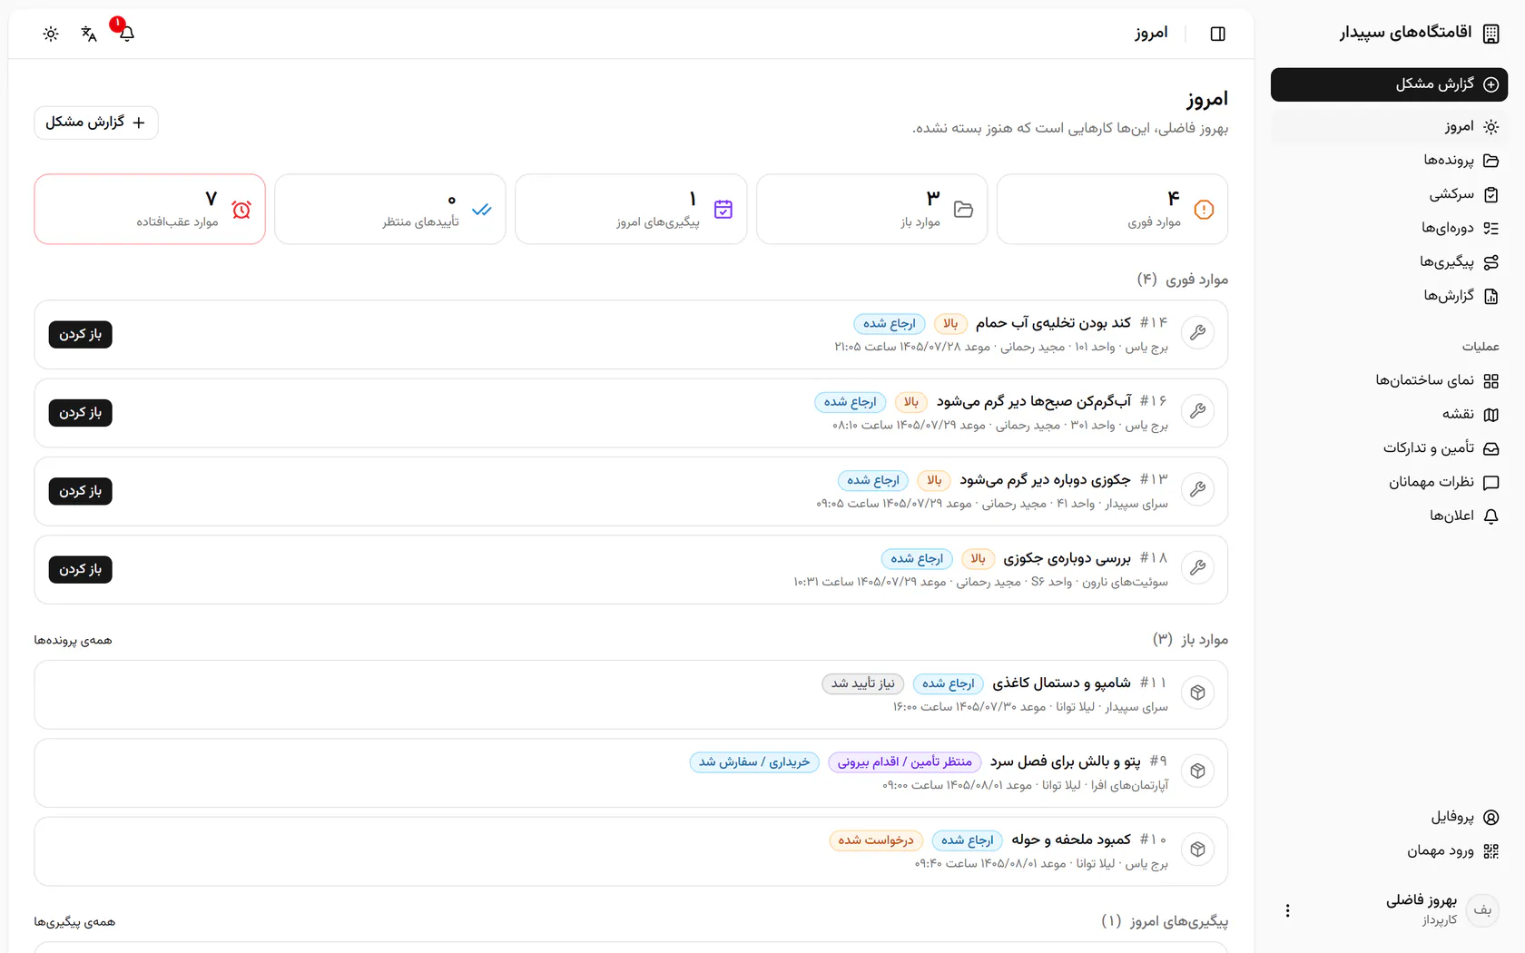
Task: Click the alert icon in موارد فوری card
Action: tap(1204, 210)
